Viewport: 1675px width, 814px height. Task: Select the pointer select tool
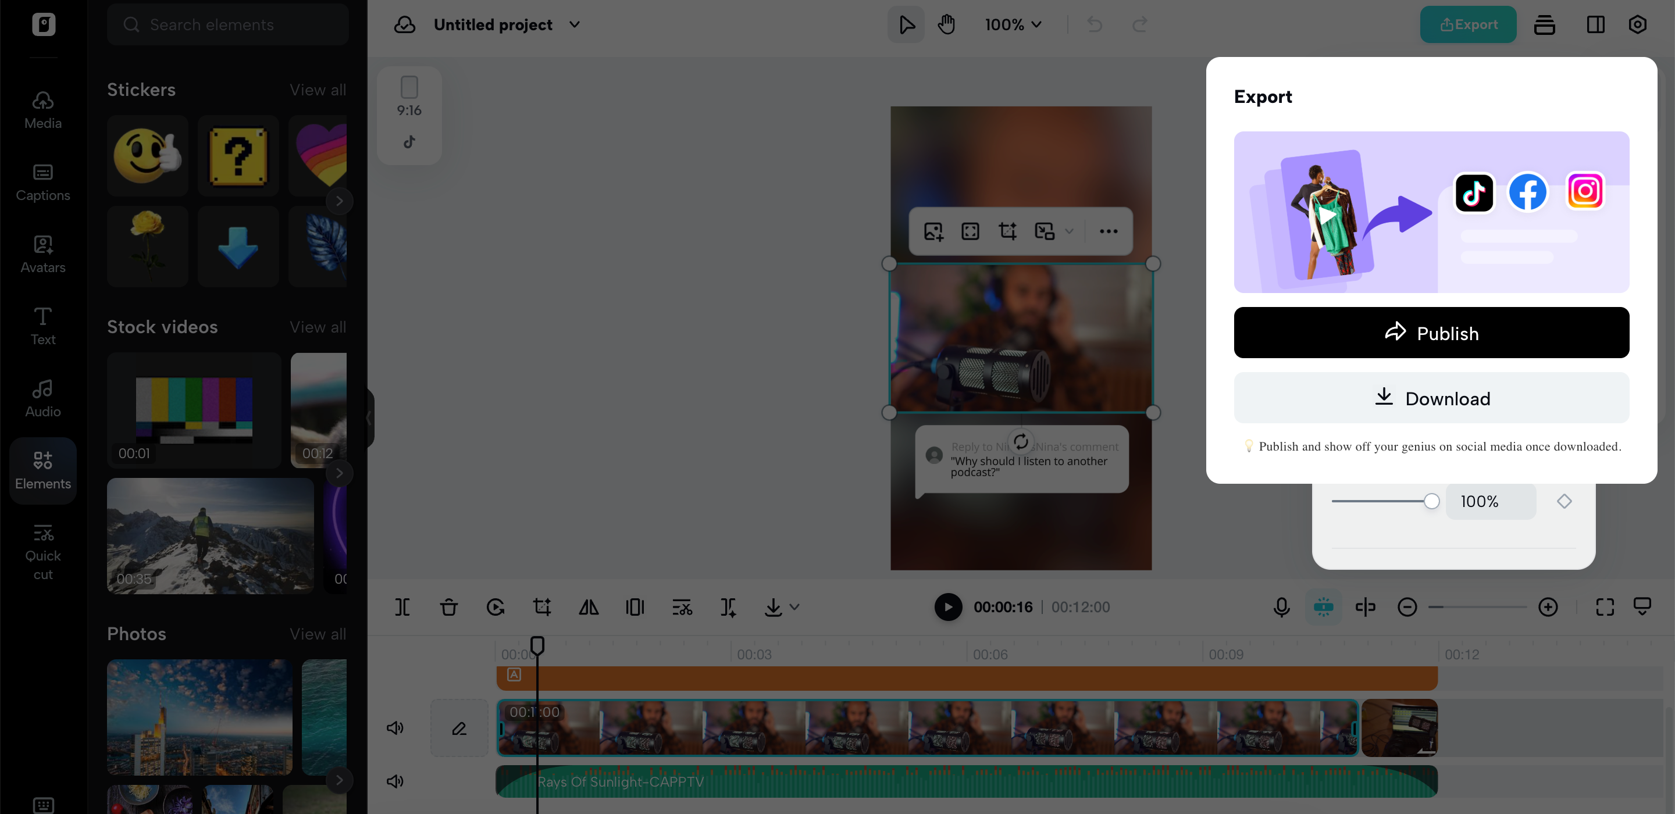906,24
